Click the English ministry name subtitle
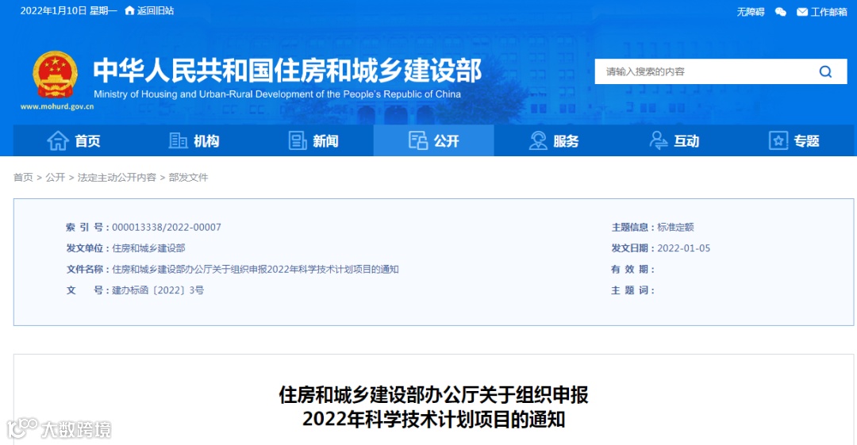The width and height of the screenshot is (857, 445). [277, 94]
